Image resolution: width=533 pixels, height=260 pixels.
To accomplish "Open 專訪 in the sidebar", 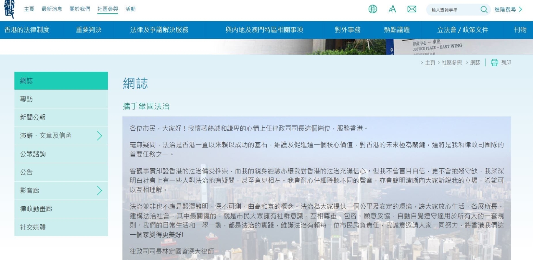I will (x=26, y=99).
